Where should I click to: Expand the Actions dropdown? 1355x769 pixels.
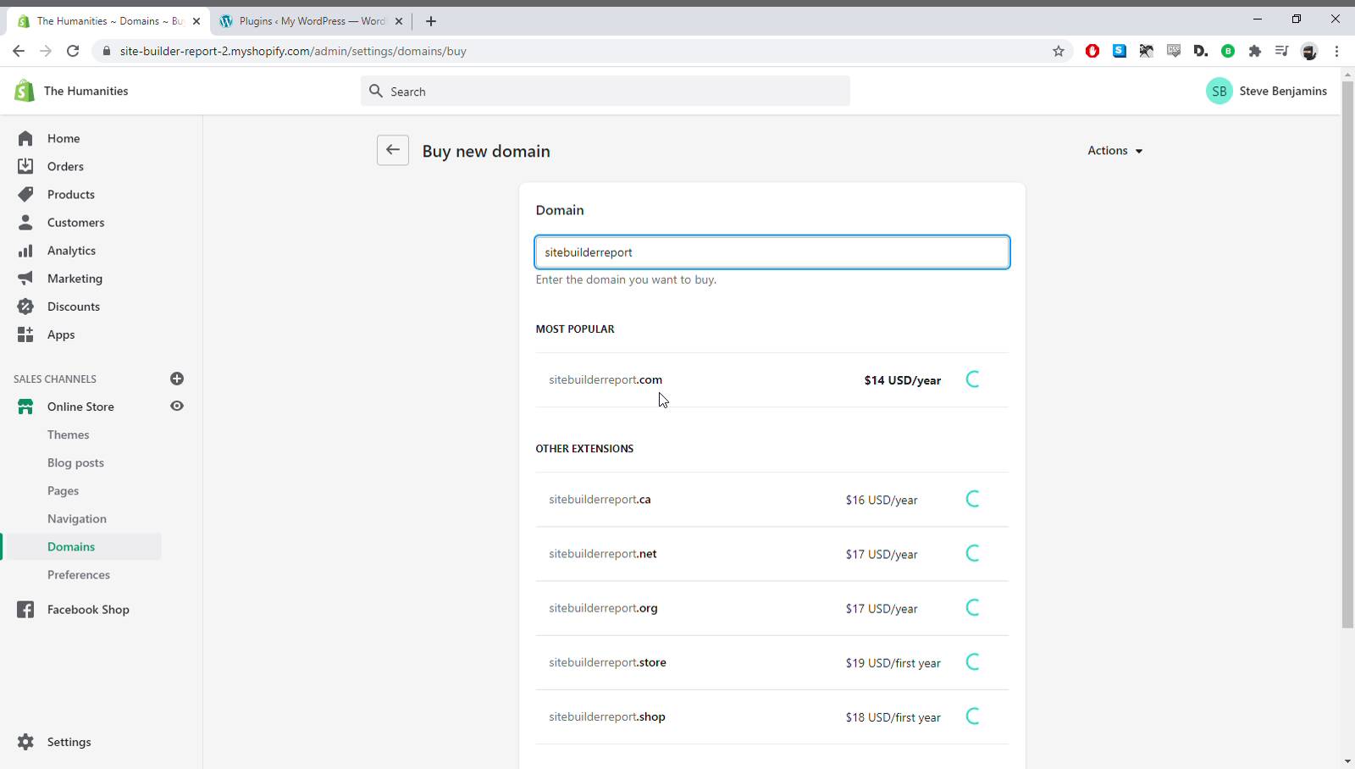pos(1114,151)
